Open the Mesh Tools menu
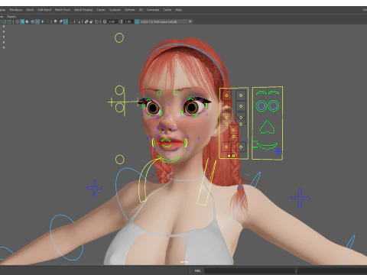 click(x=63, y=10)
